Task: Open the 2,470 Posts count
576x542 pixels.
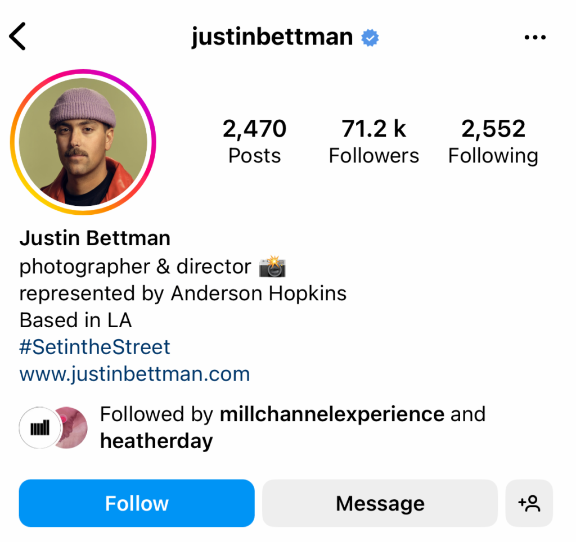Action: click(254, 141)
